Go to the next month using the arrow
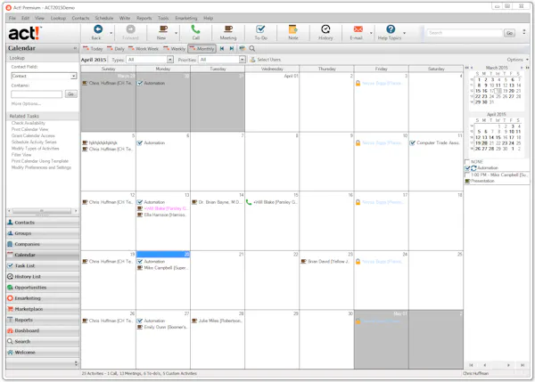The image size is (535, 382). pyautogui.click(x=231, y=49)
